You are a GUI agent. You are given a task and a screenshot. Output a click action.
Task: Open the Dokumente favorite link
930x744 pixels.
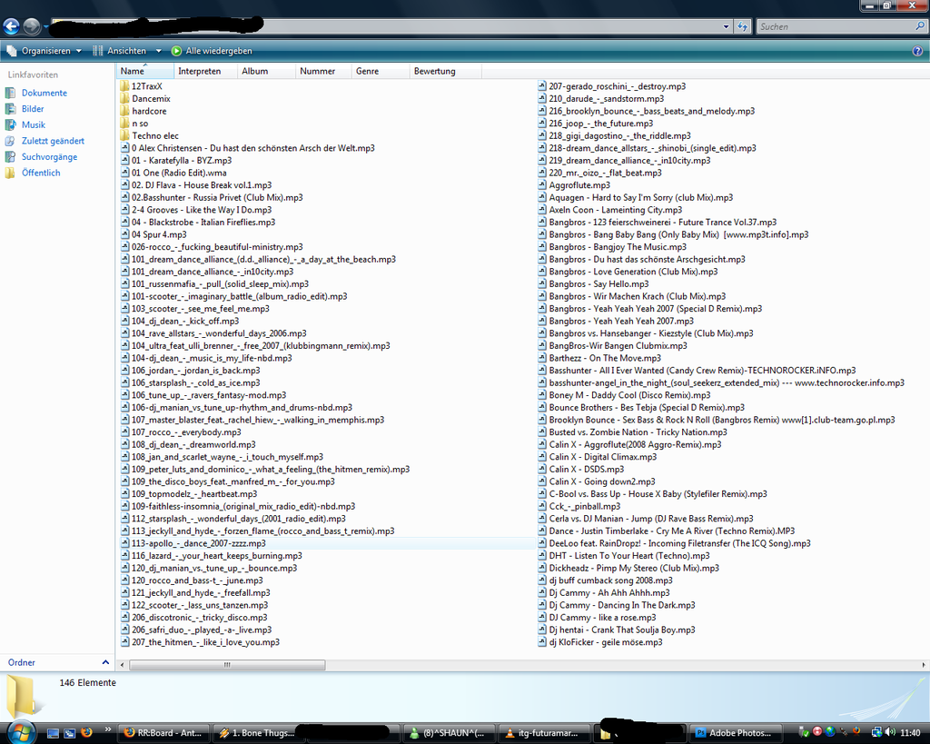45,93
